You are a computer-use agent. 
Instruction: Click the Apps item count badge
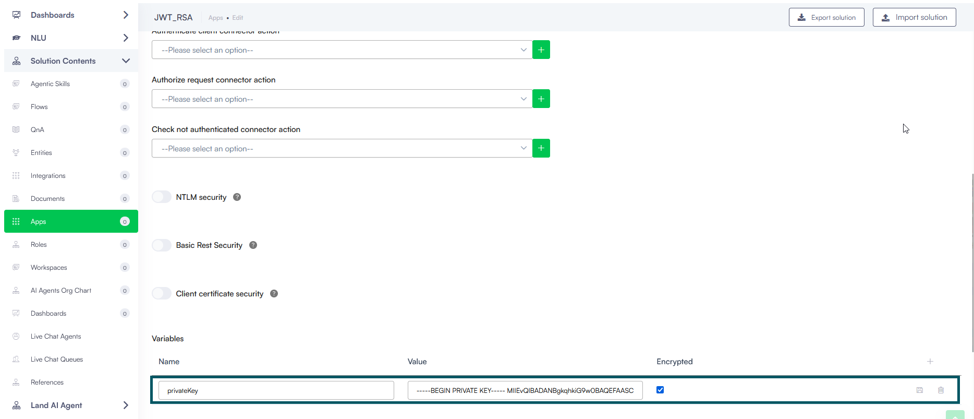[x=125, y=221]
